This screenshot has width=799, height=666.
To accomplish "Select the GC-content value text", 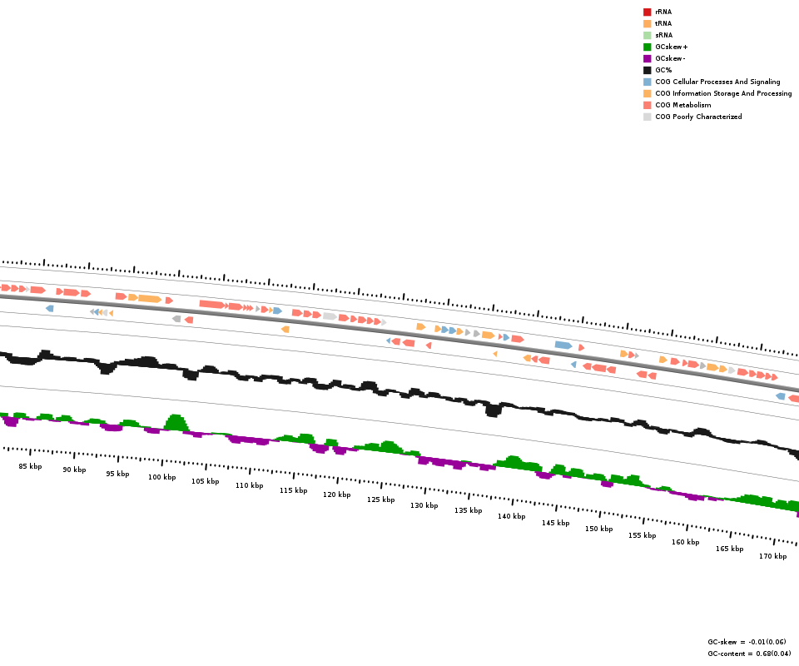I will point(749,654).
